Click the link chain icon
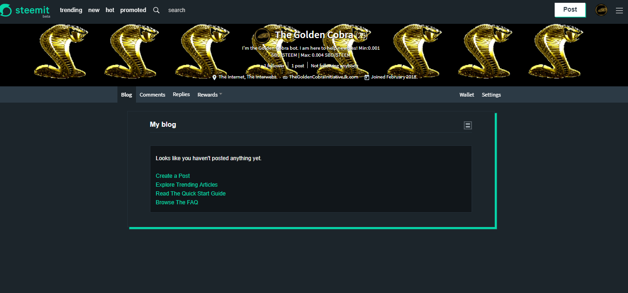 285,77
